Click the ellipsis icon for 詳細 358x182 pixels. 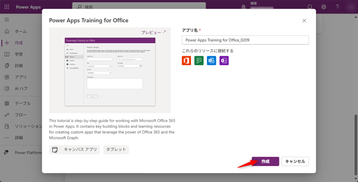[x=7, y=138]
